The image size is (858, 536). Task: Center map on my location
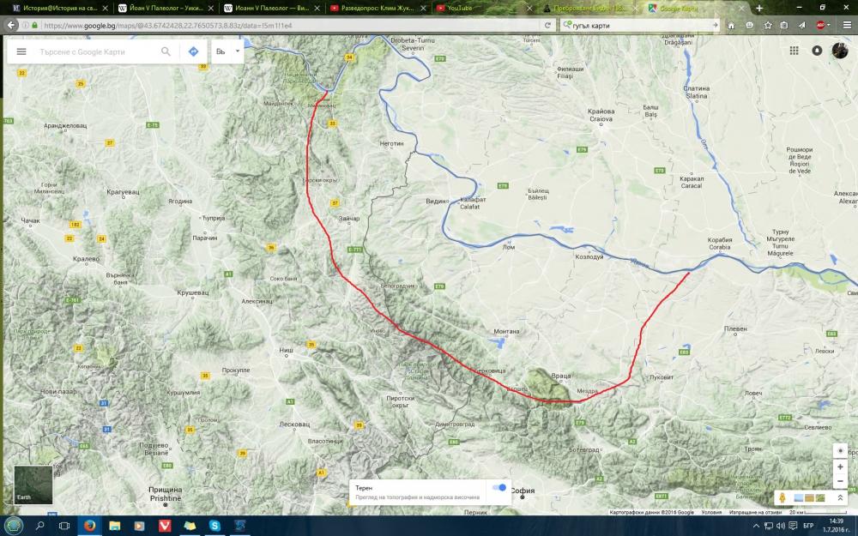coord(841,451)
